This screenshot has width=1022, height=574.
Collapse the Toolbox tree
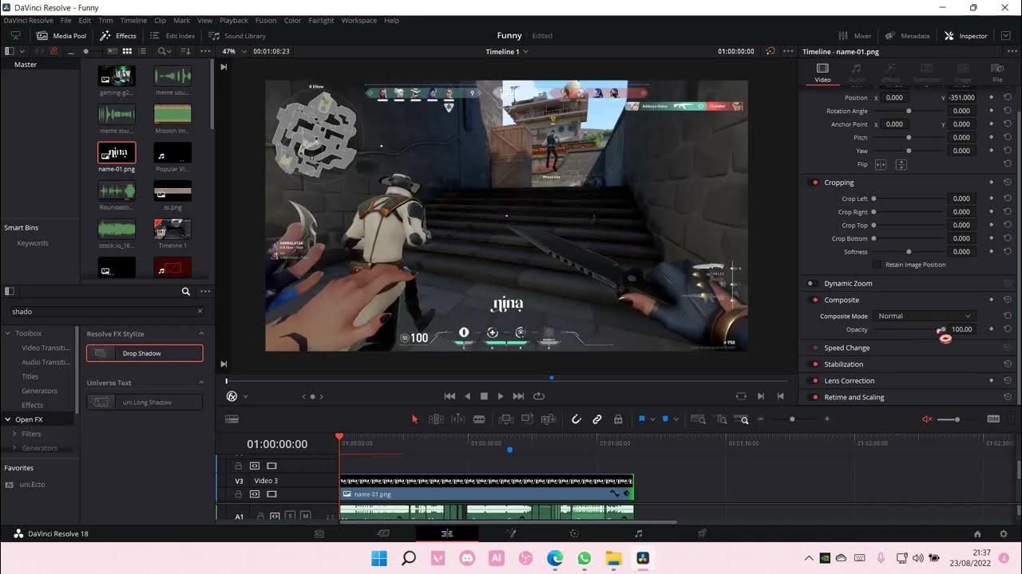pyautogui.click(x=8, y=333)
